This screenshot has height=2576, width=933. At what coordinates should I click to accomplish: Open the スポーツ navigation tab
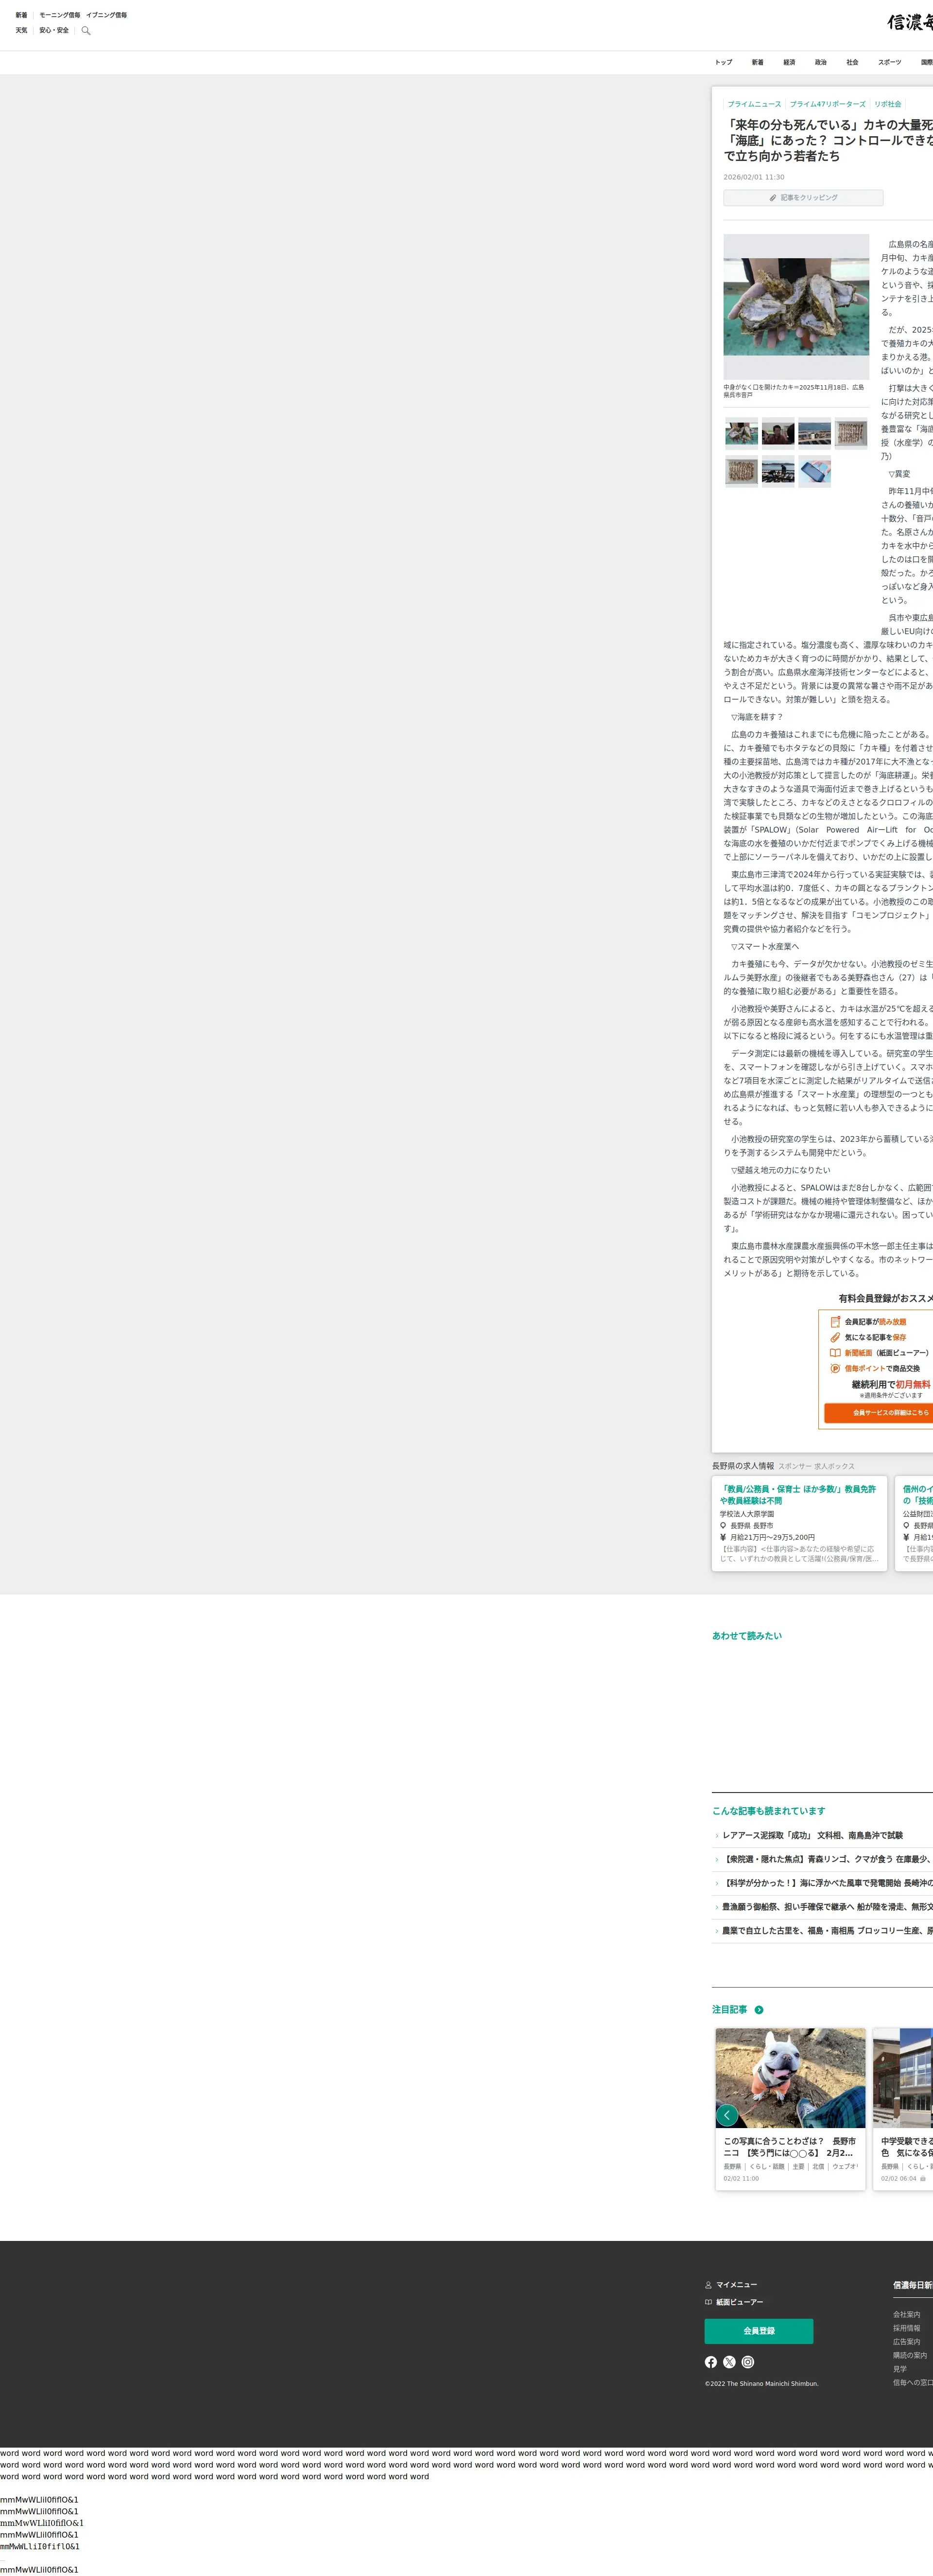889,62
